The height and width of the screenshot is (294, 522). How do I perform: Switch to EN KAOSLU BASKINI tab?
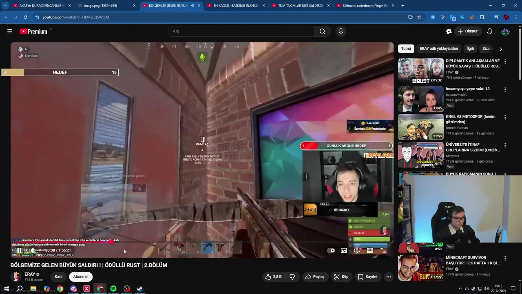click(x=236, y=6)
